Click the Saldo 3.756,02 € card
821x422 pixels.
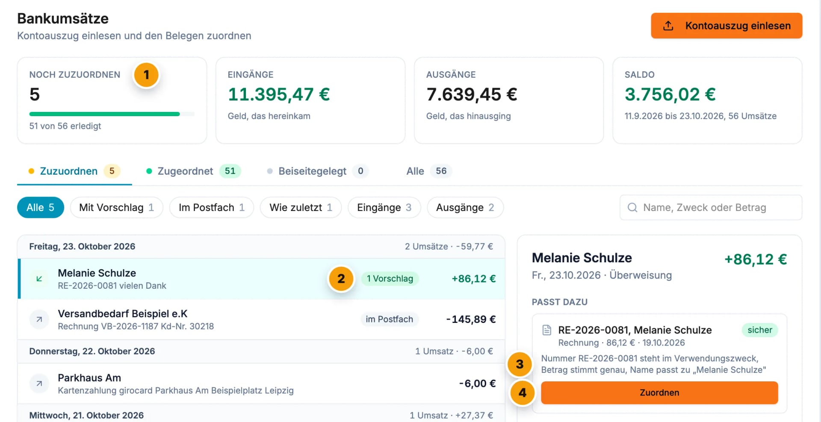tap(707, 100)
